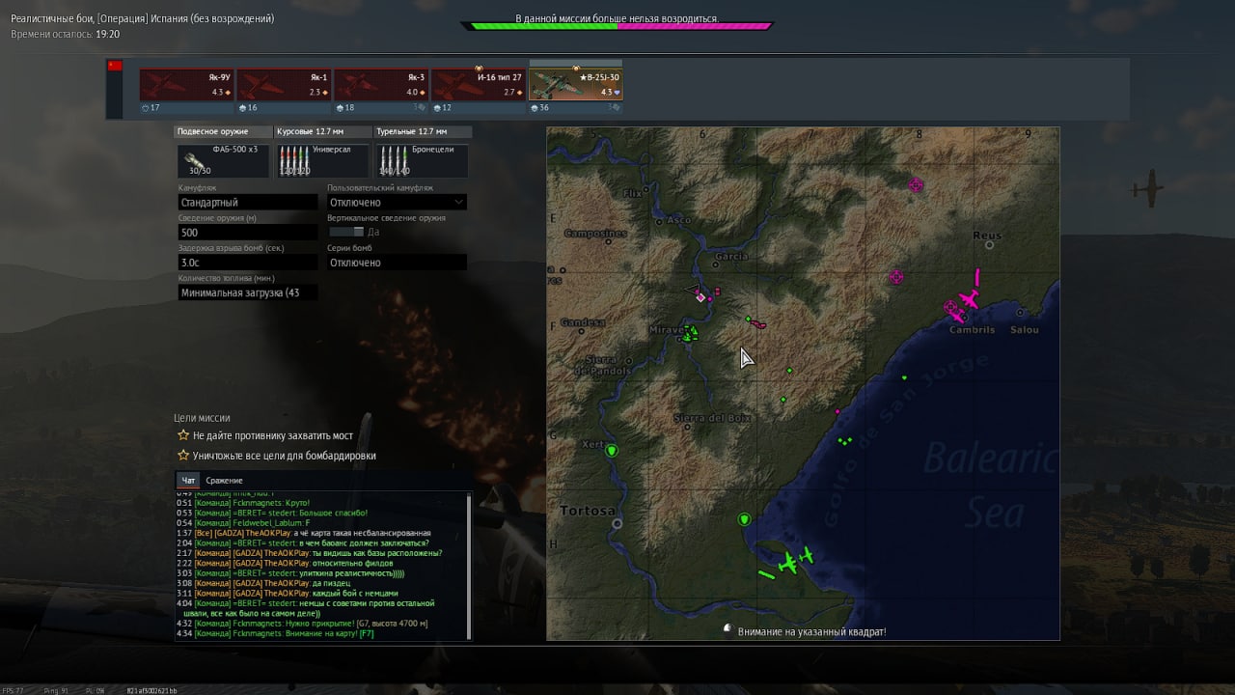
Task: Click the Турельные 12.7 мм header
Action: point(422,131)
